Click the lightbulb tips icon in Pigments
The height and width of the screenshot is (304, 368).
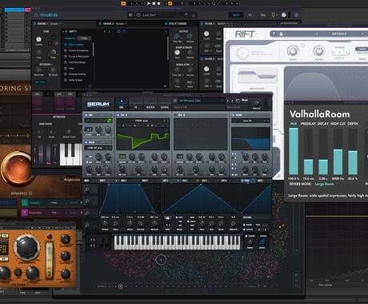[x=274, y=15]
